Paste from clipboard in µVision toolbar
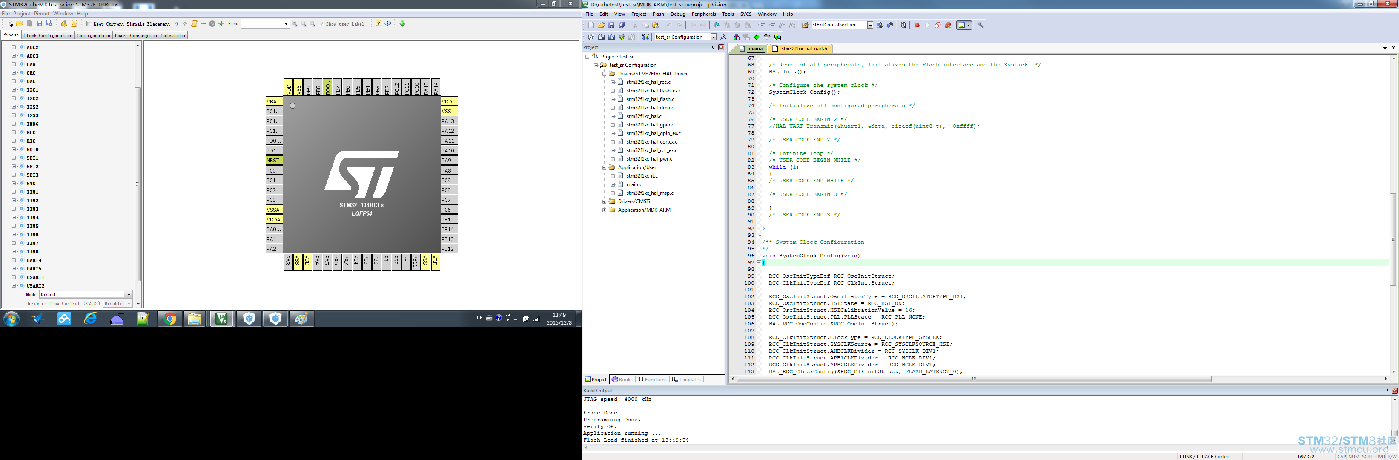This screenshot has height=460, width=1399. click(x=656, y=25)
